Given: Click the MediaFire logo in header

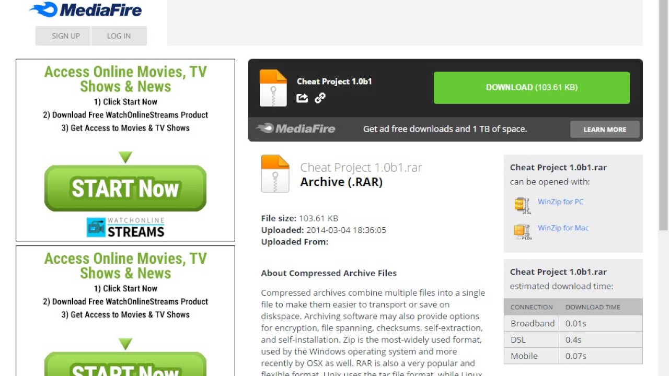Looking at the screenshot, I should click(86, 9).
